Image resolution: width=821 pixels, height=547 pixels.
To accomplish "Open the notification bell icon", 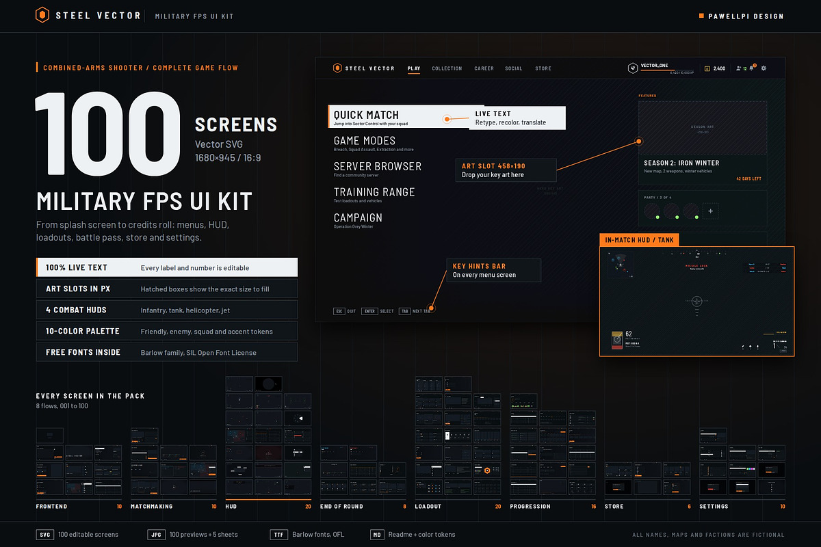I will [x=751, y=68].
